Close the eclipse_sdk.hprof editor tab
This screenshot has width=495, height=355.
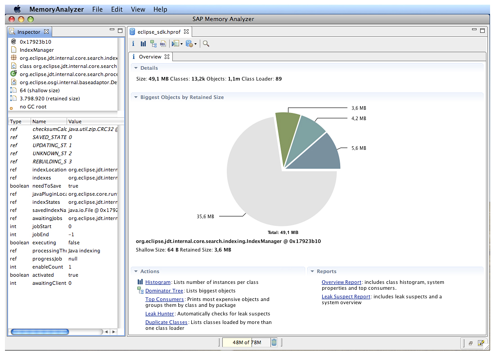[x=186, y=31]
